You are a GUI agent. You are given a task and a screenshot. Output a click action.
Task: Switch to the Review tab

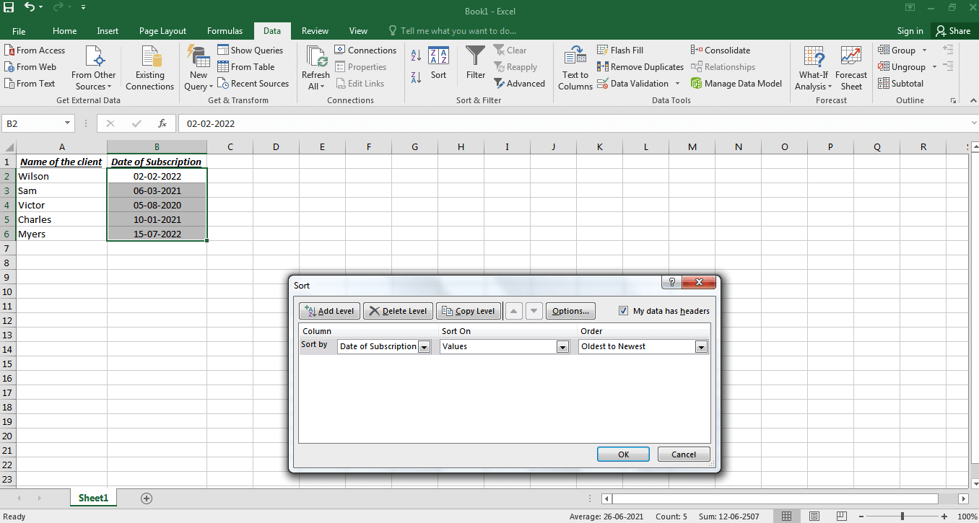(x=316, y=31)
